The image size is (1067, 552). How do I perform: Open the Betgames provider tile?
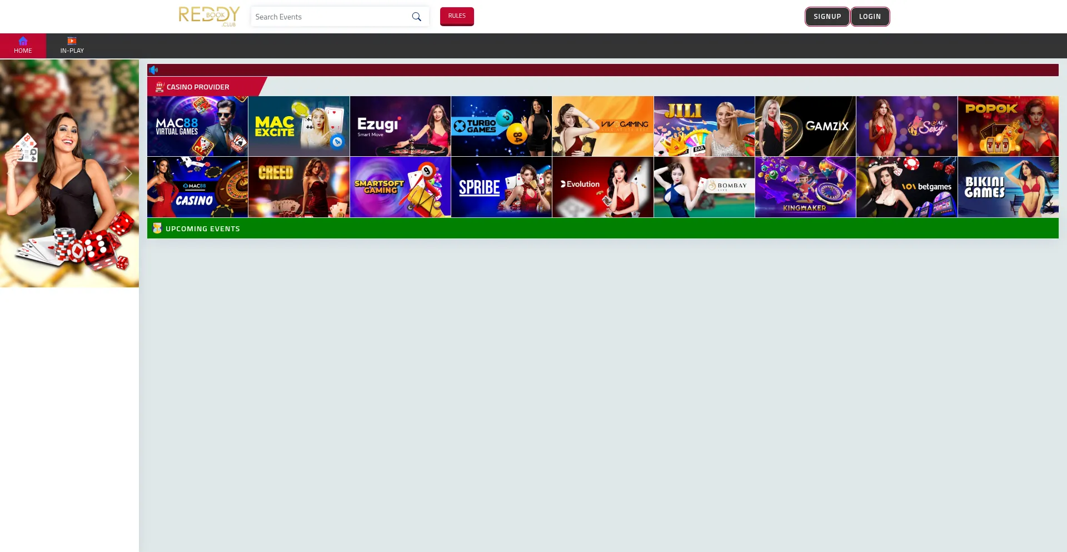(907, 187)
